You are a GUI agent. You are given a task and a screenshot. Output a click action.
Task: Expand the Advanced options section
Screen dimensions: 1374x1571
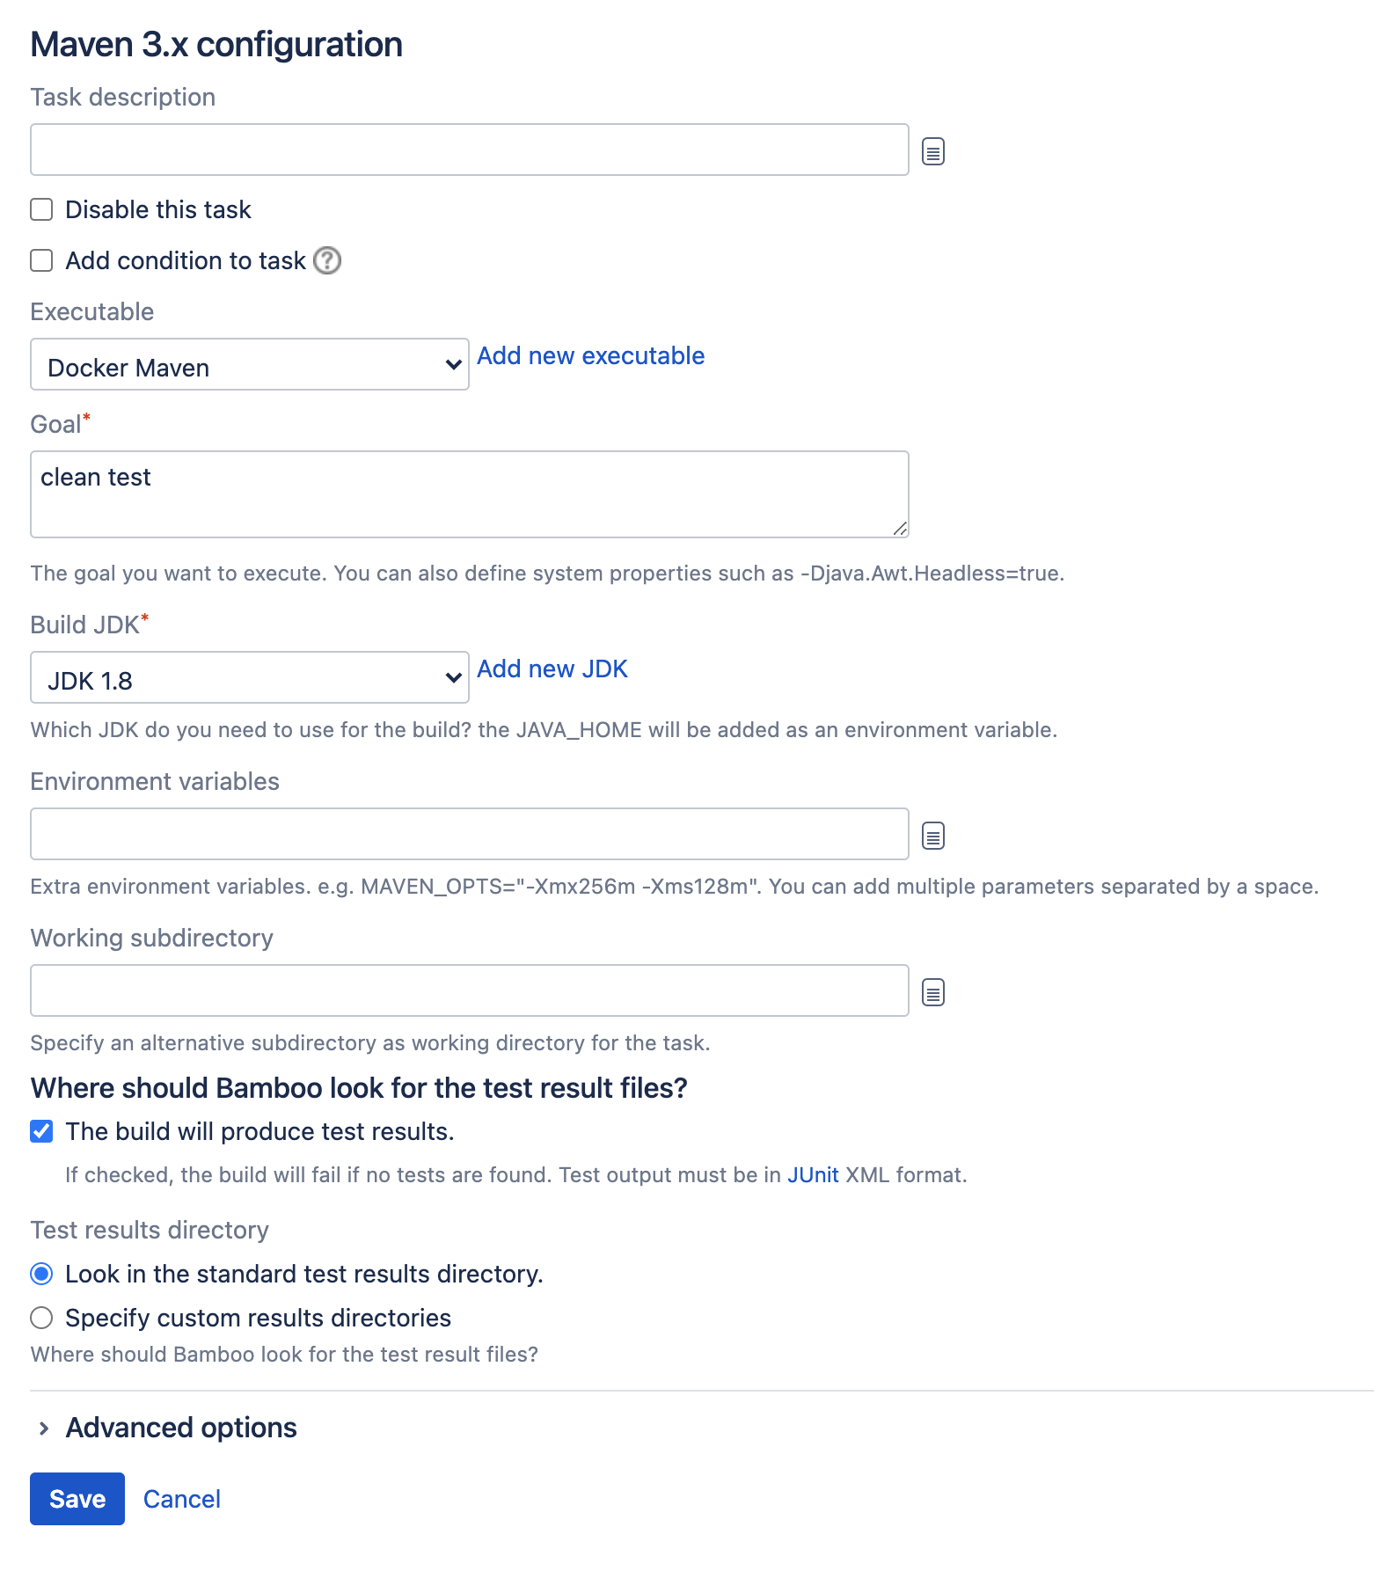pos(181,1428)
